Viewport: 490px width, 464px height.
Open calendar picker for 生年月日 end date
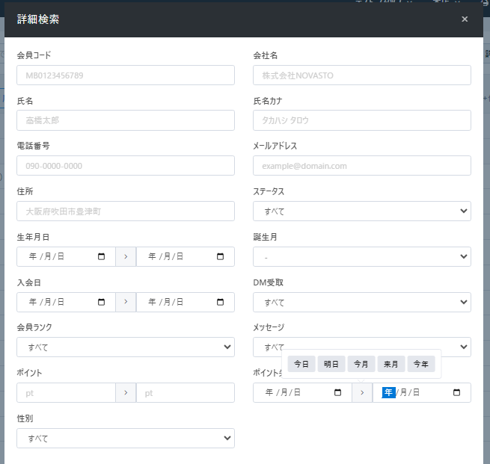click(220, 256)
